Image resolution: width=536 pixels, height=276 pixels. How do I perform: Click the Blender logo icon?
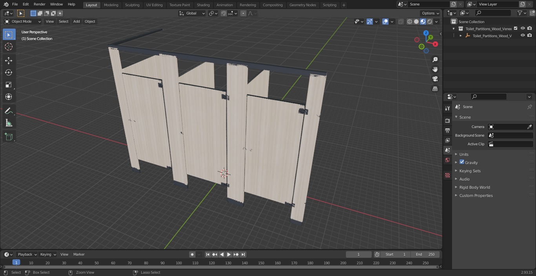point(6,4)
